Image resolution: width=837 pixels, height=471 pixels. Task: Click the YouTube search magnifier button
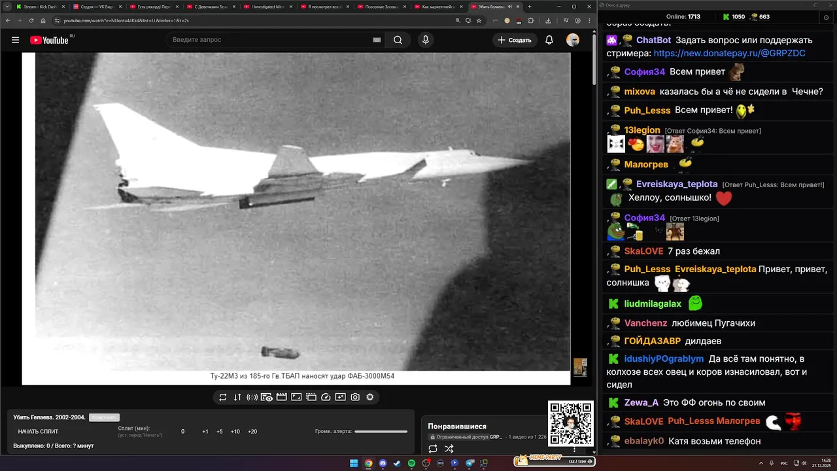(398, 40)
